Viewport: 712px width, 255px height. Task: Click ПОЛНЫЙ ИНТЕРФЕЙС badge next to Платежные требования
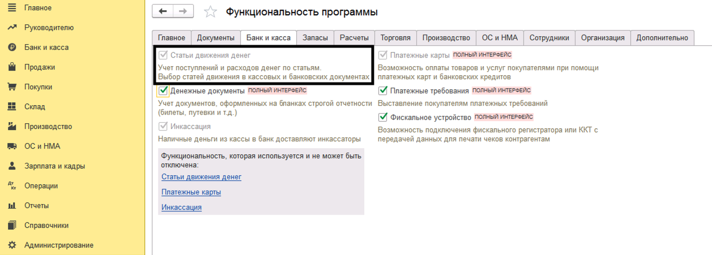pos(501,90)
